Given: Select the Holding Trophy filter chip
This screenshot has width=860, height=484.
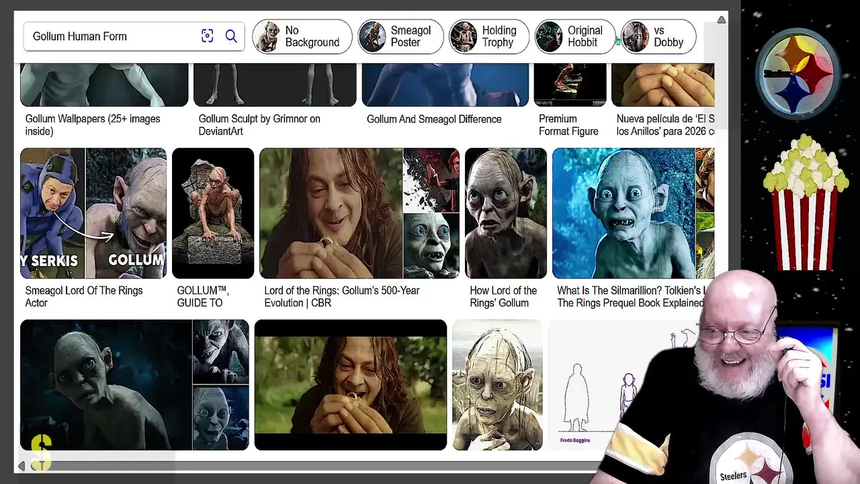Looking at the screenshot, I should (x=489, y=36).
